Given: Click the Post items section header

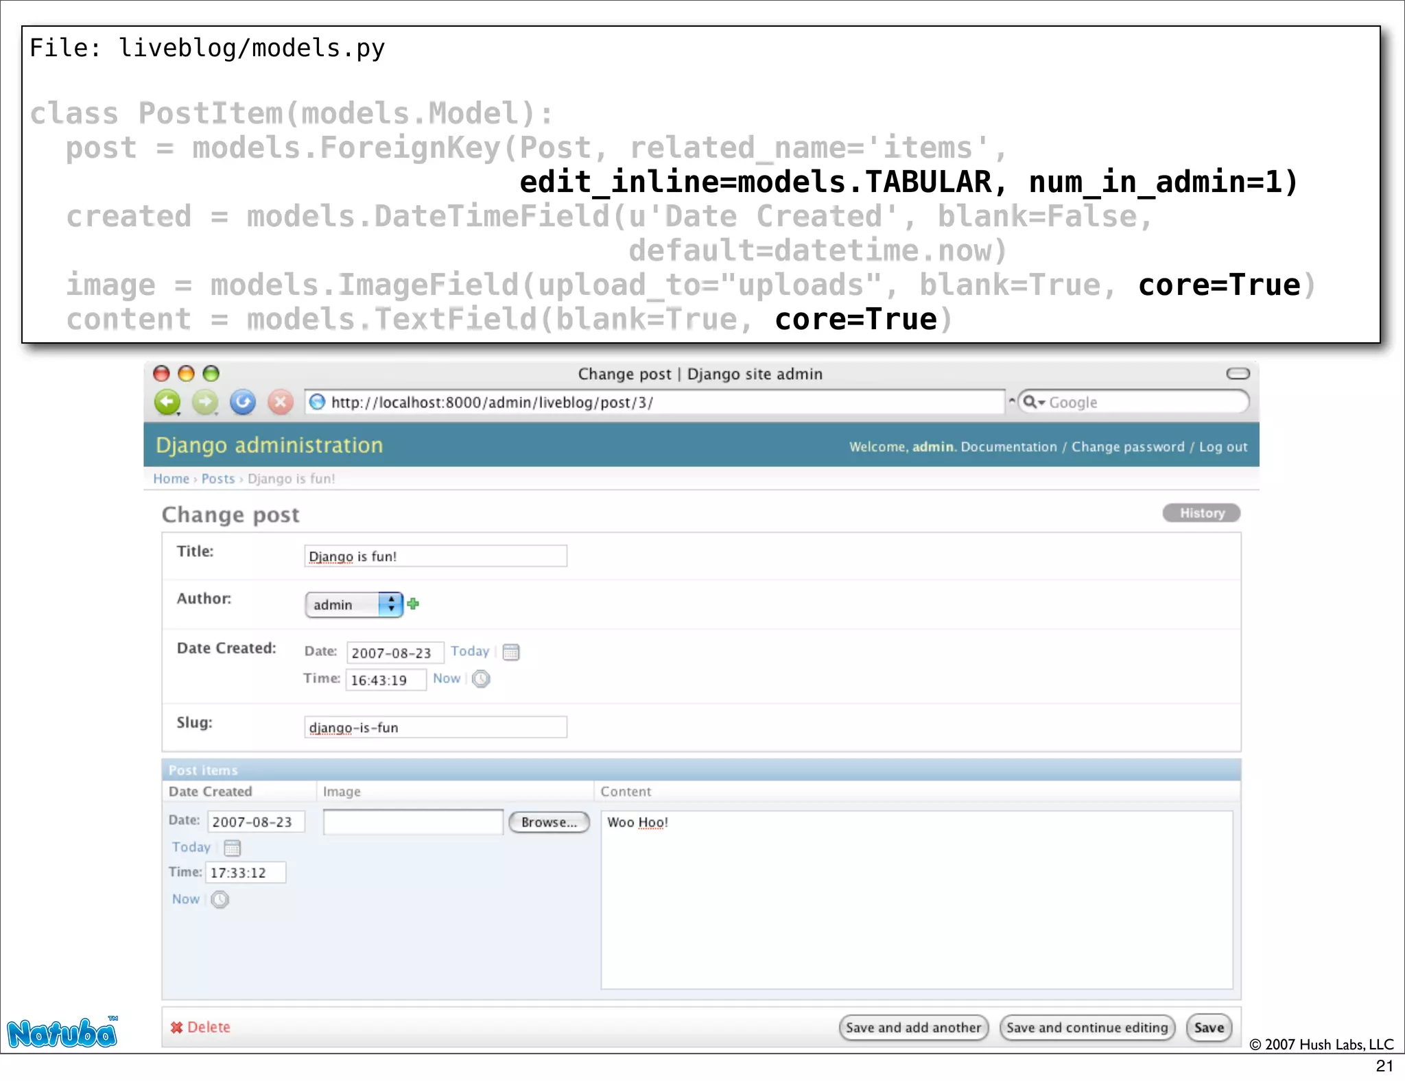Looking at the screenshot, I should click(701, 770).
